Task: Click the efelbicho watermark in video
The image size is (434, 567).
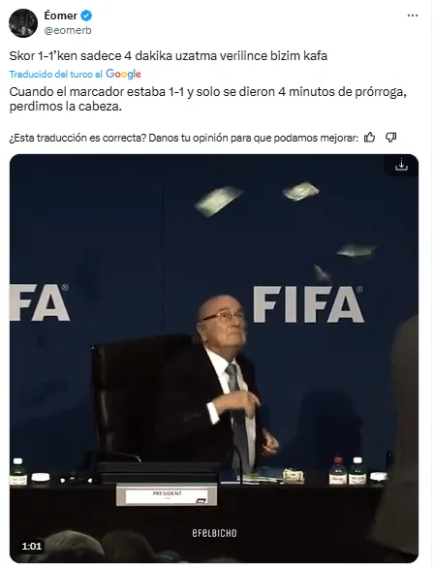Action: pyautogui.click(x=214, y=533)
